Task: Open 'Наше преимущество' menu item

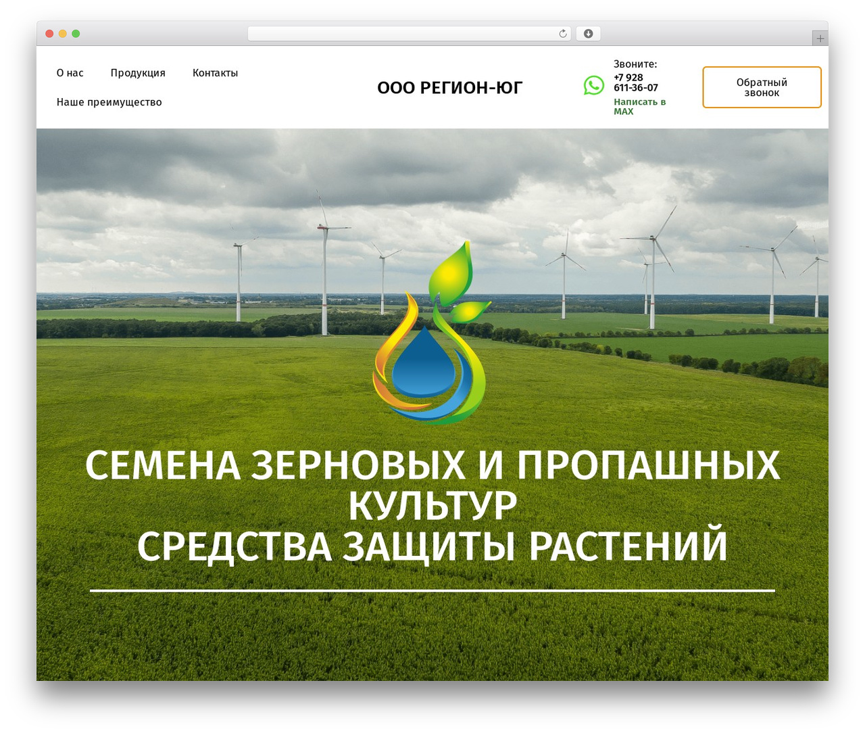Action: 109,102
